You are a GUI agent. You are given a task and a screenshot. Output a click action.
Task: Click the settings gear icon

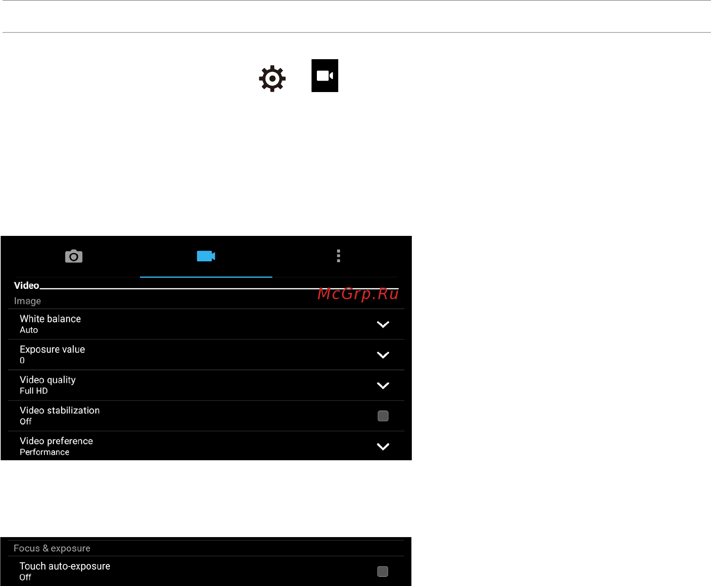272,78
